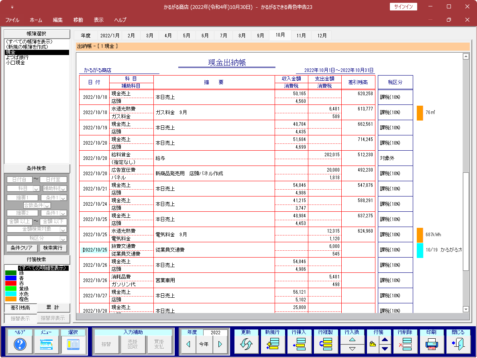The width and height of the screenshot is (477, 358).
Task: Open the ファイル menu
Action: tap(12, 20)
